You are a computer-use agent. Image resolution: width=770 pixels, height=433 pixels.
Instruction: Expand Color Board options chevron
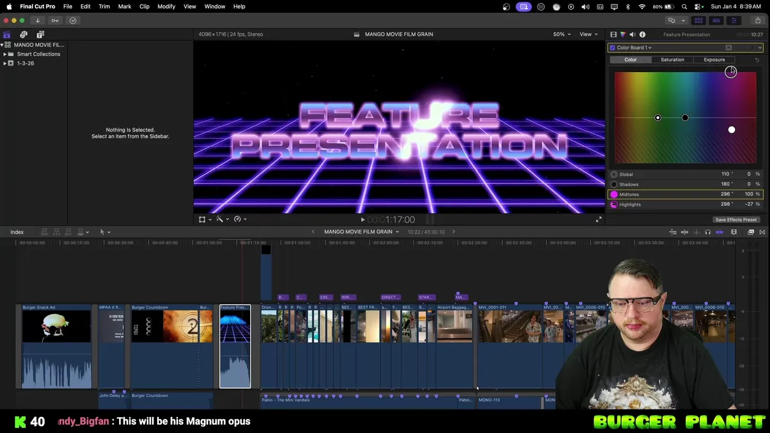coord(760,48)
